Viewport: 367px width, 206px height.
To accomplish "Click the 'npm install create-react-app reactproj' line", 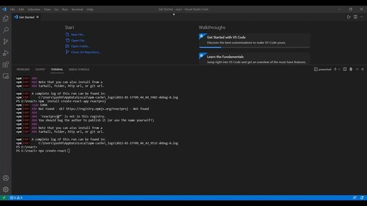I will [61, 101].
